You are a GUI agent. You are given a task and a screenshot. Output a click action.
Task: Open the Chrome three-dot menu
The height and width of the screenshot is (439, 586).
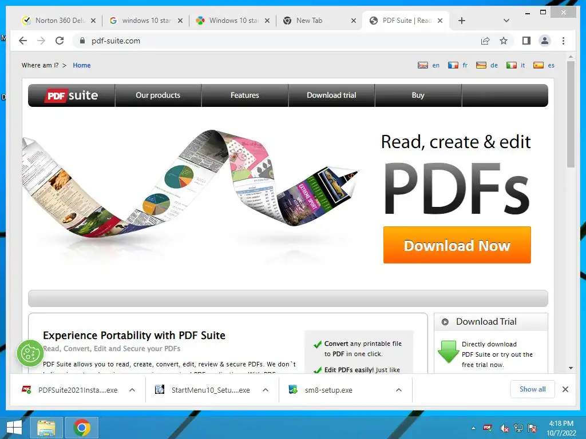point(563,41)
